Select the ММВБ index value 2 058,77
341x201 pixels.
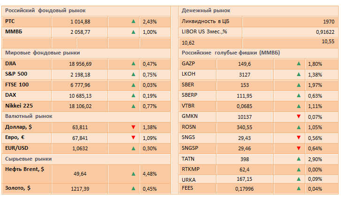coord(80,32)
